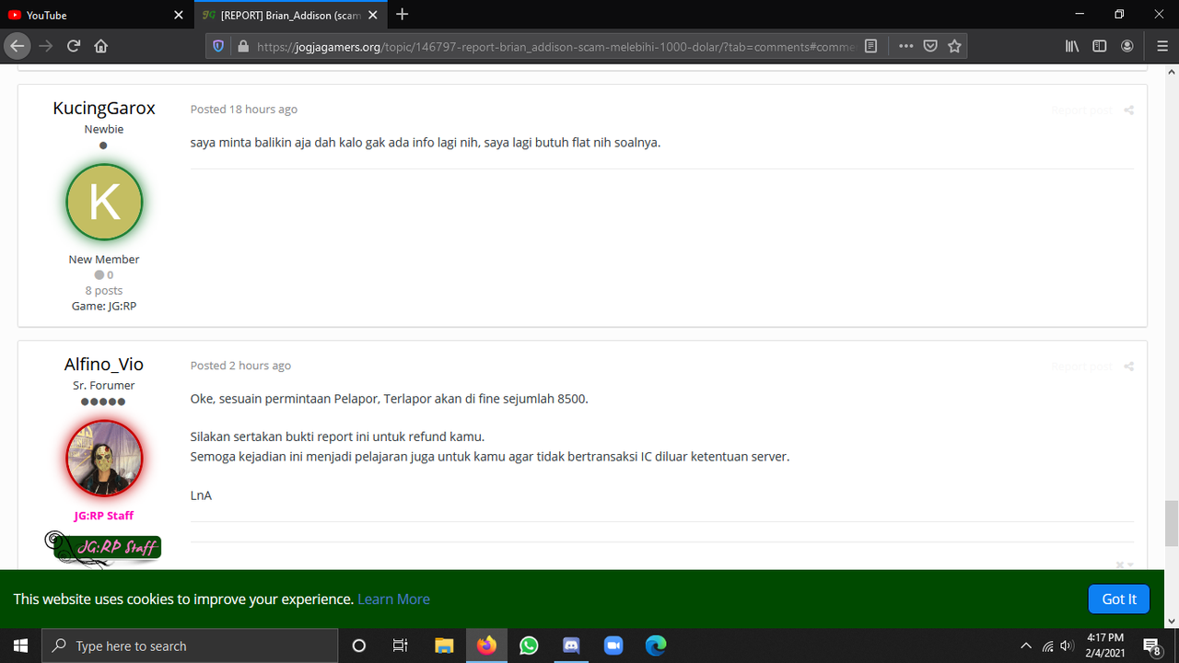The height and width of the screenshot is (663, 1179).
Task: Select the "Sr. Forumer" rank text
Action: click(104, 385)
